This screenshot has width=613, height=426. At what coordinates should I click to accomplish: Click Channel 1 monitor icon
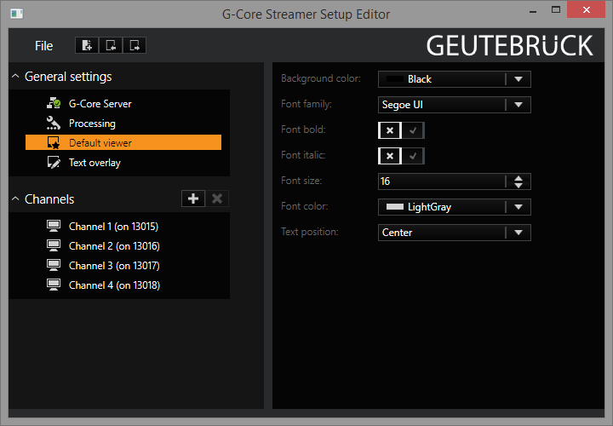click(x=54, y=226)
